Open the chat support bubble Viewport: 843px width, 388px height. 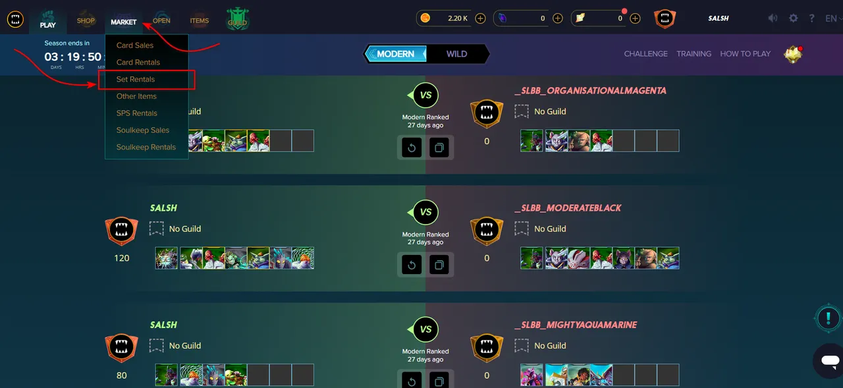click(x=829, y=360)
